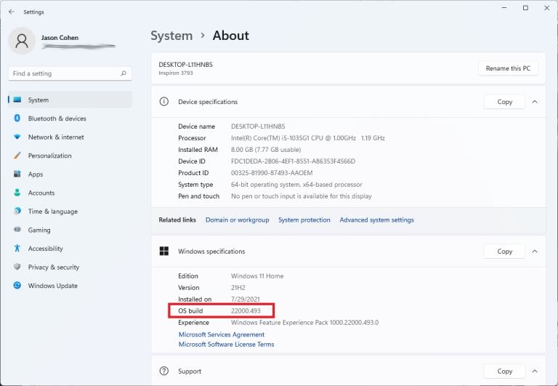558x386 pixels.
Task: Click the Version value 21H2
Action: [x=238, y=287]
